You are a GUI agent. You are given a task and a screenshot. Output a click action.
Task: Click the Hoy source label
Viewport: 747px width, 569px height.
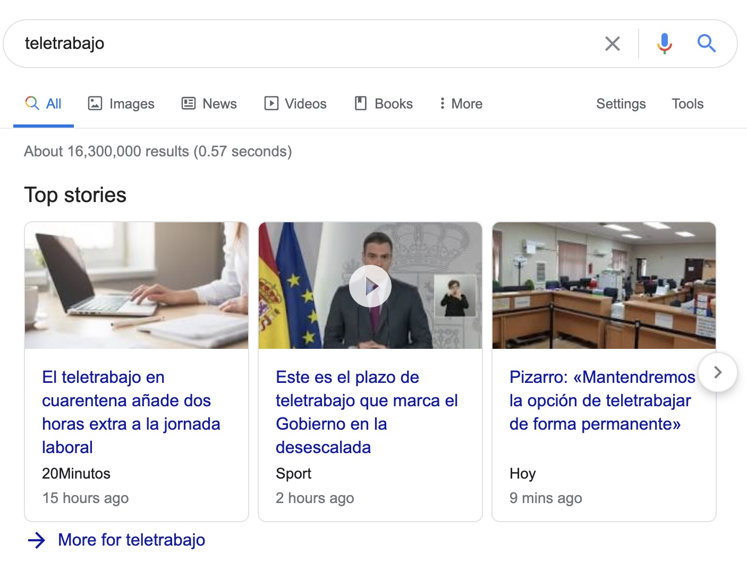523,473
